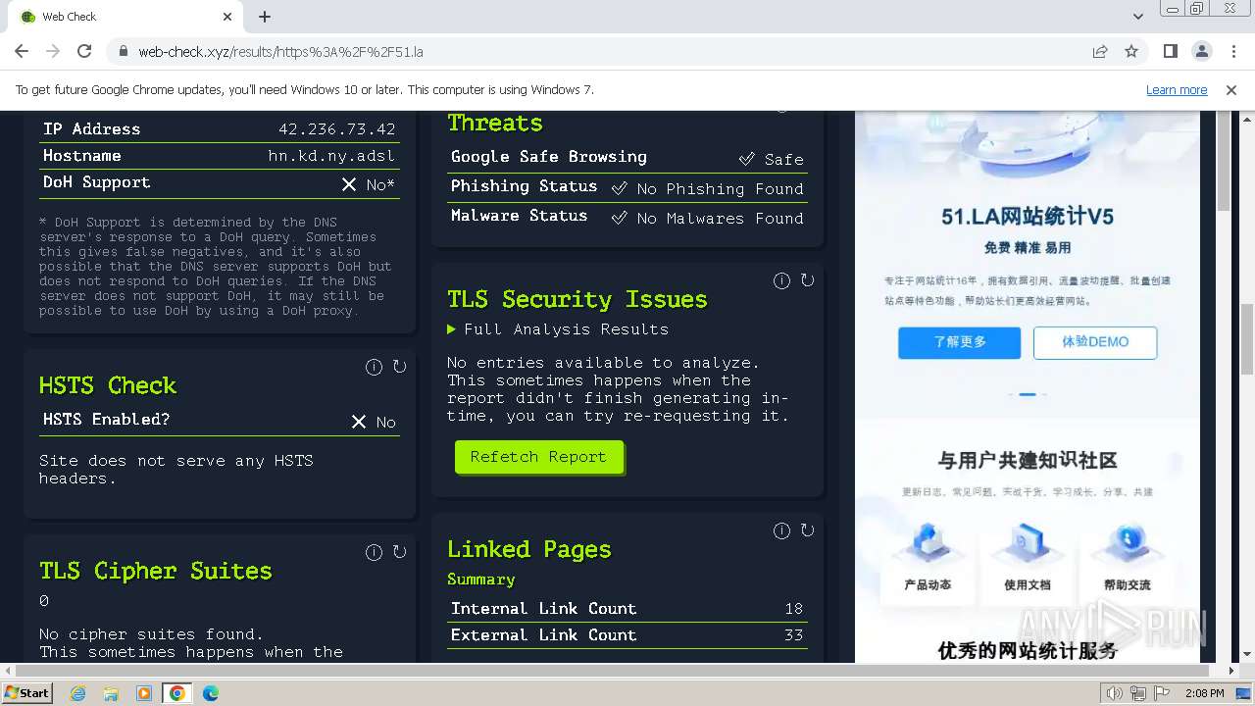The image size is (1255, 706).
Task: Open the Windows Start menu
Action: (27, 693)
